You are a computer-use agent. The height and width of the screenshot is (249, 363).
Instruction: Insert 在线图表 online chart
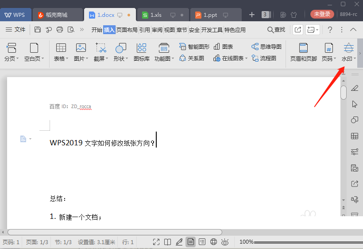[230, 58]
